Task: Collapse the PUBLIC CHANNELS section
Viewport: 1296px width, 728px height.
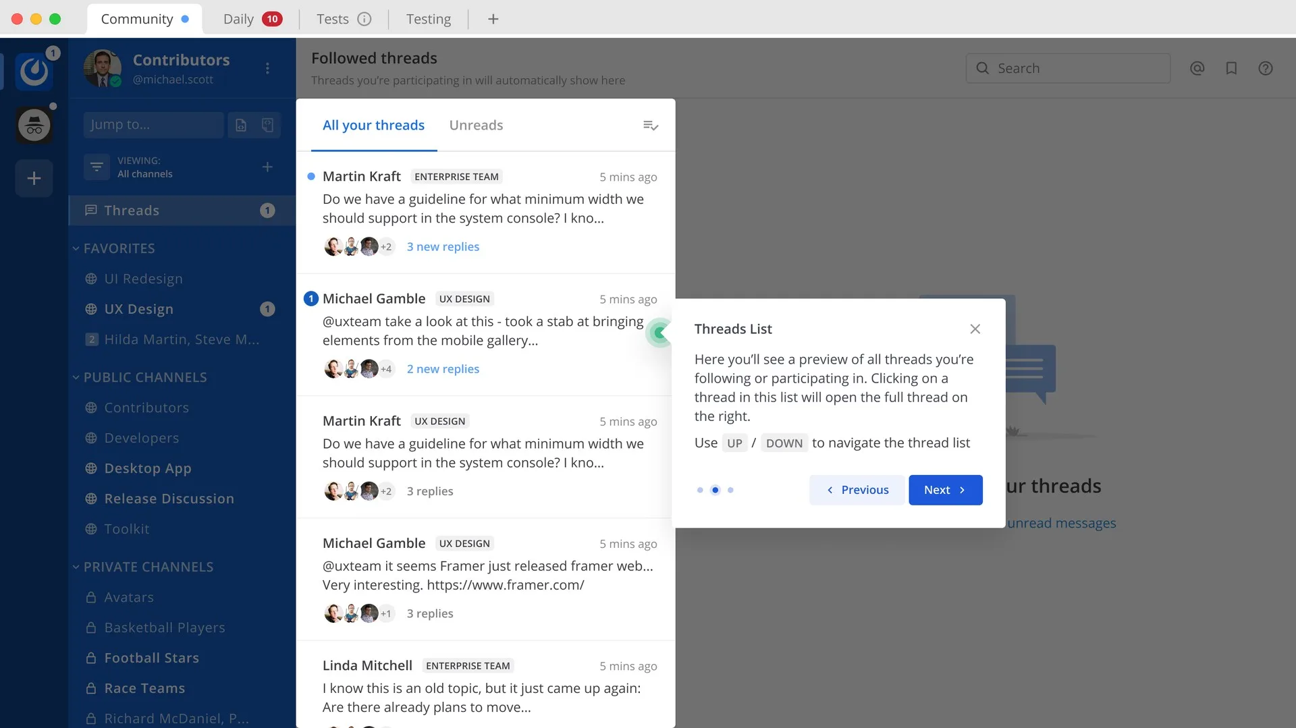Action: [x=140, y=377]
